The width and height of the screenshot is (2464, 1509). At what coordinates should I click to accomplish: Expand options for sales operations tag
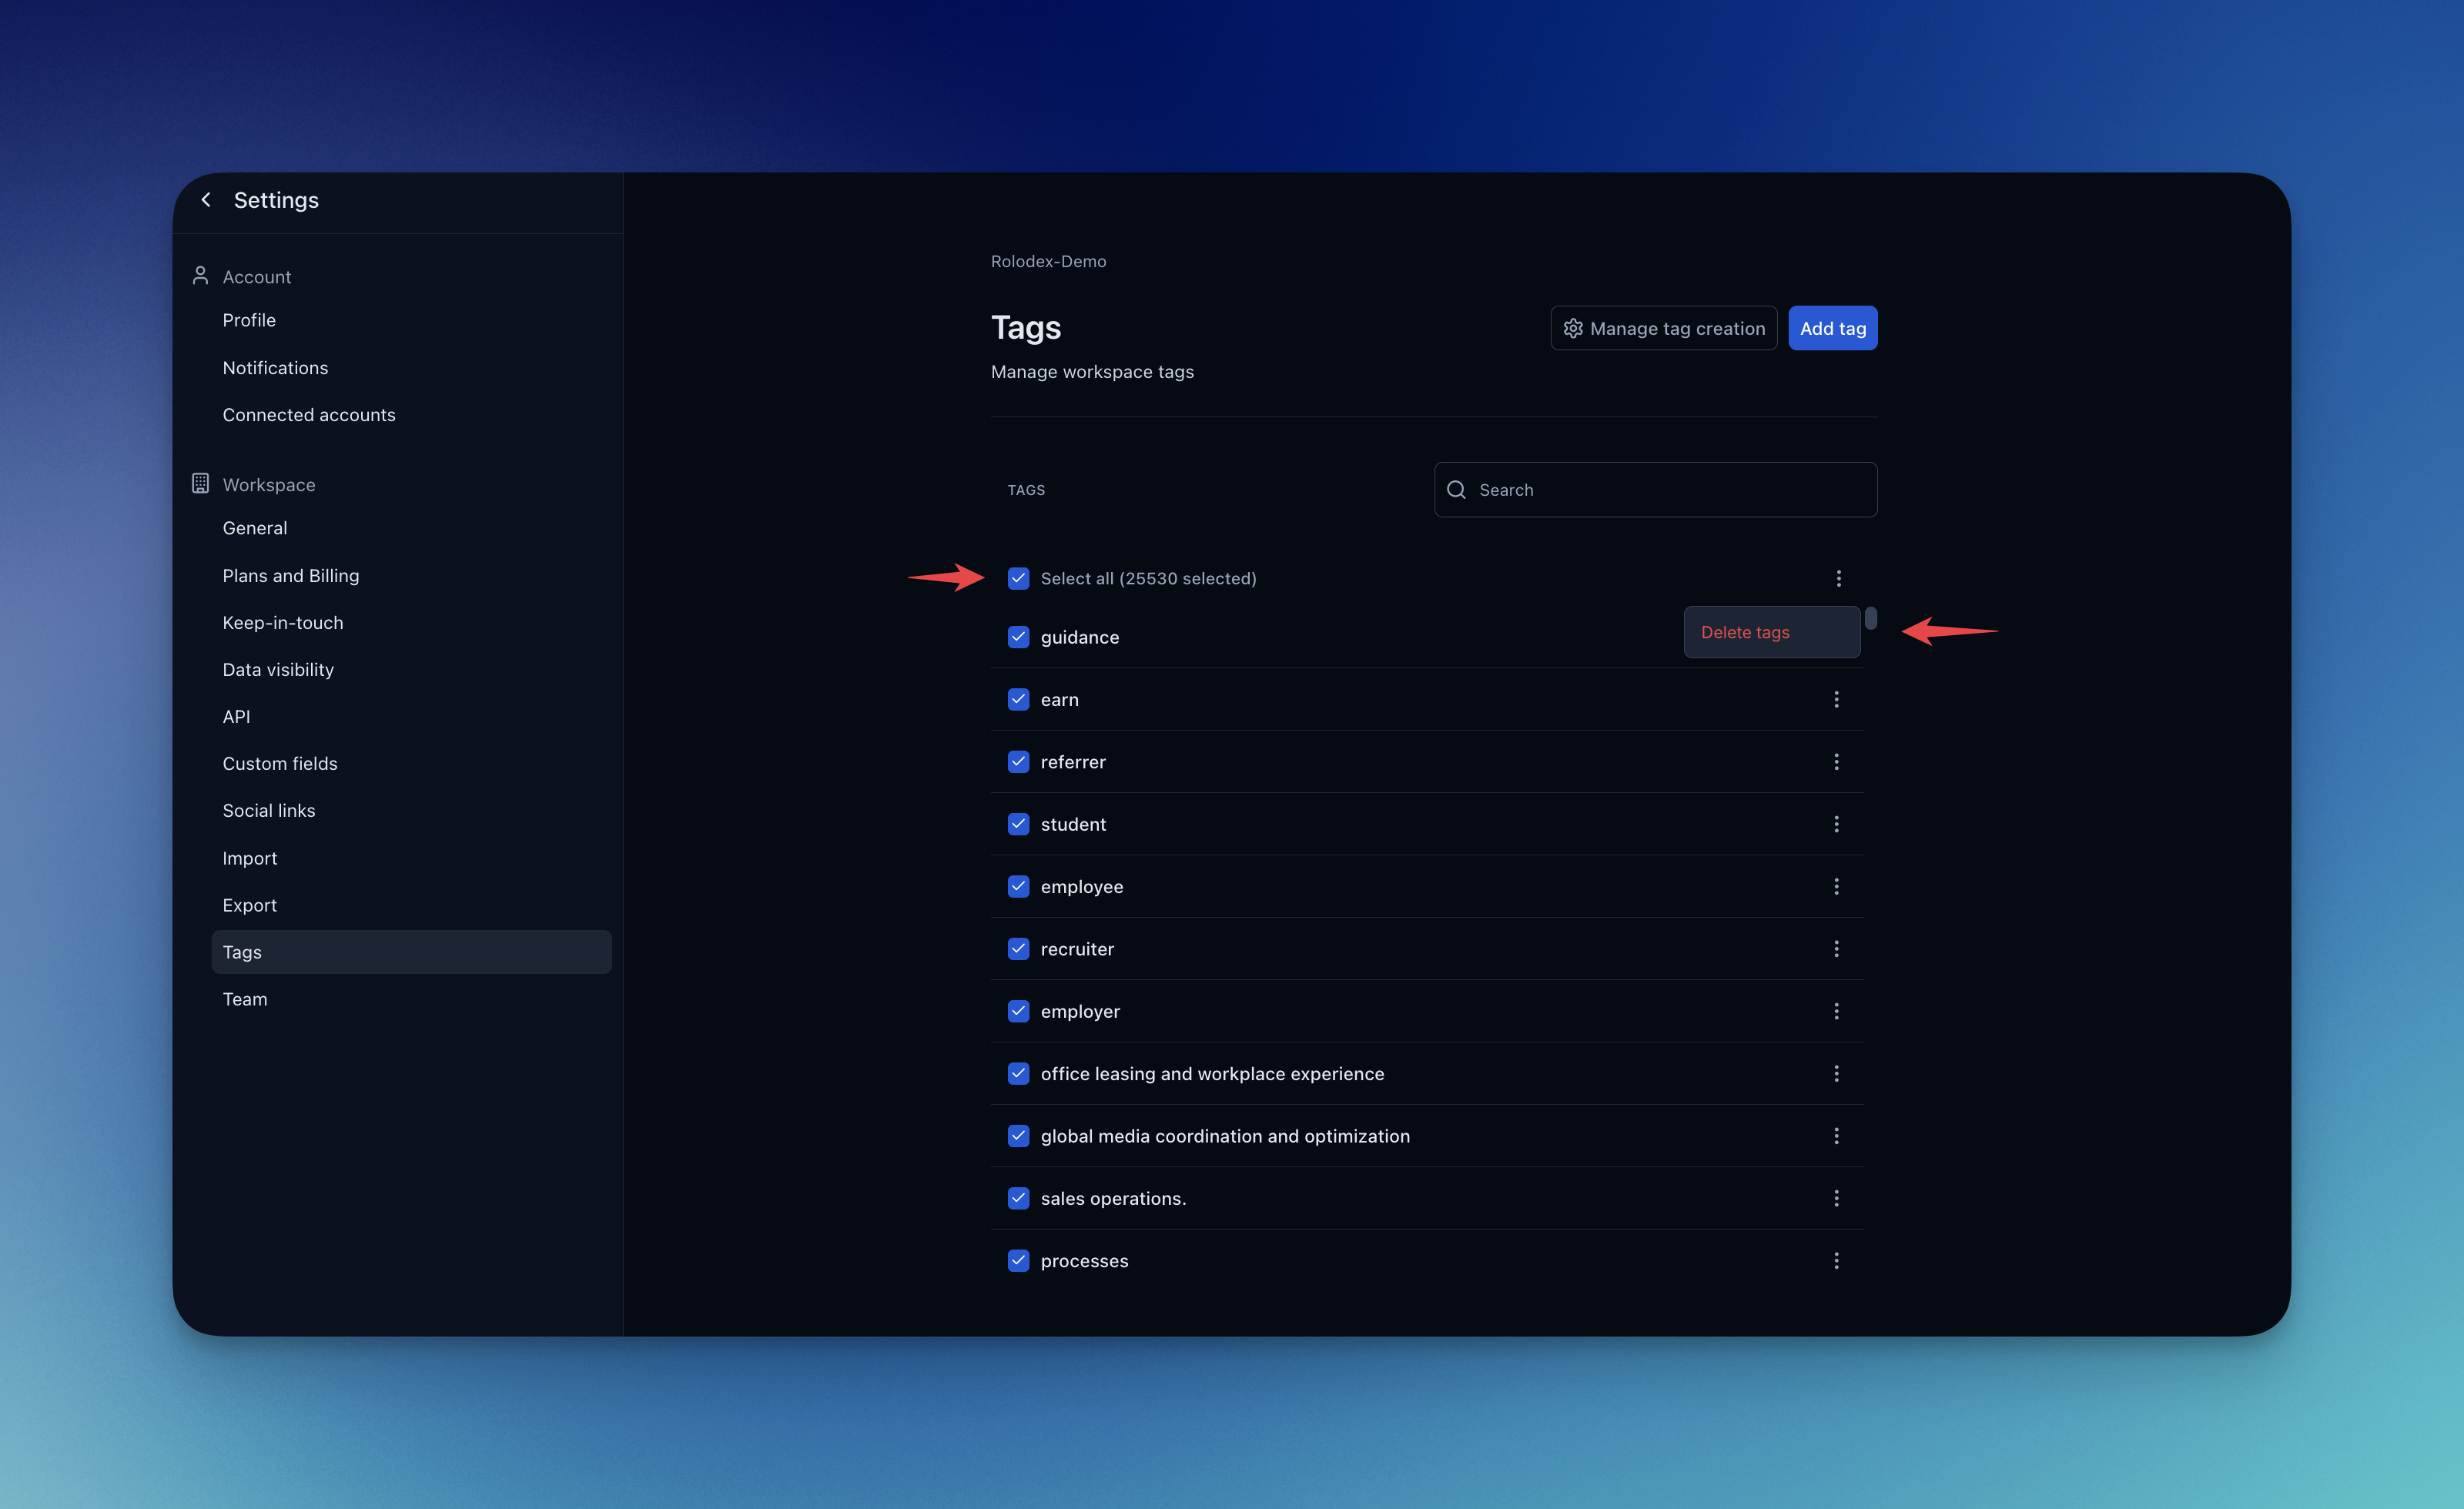click(x=1836, y=1198)
